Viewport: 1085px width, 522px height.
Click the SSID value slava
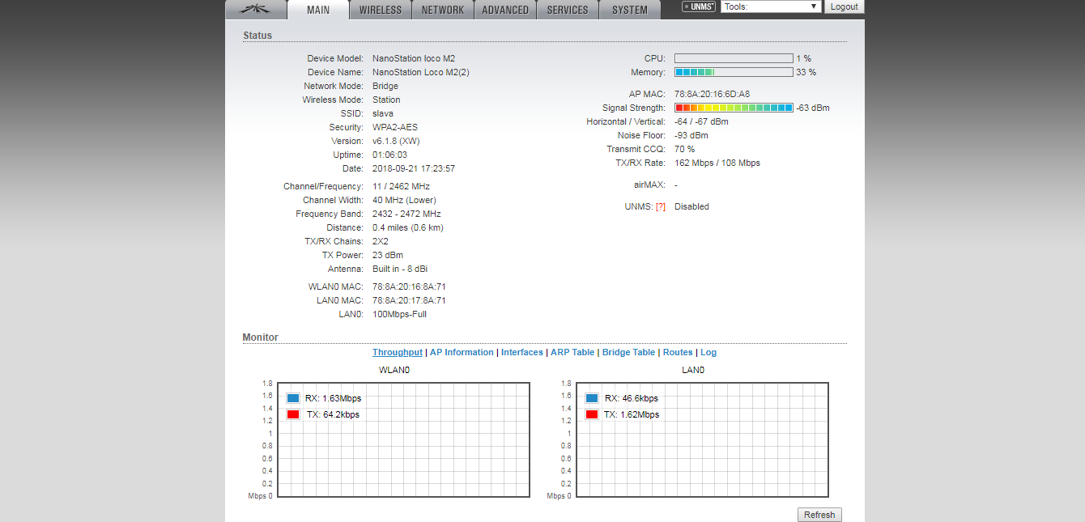point(383,113)
